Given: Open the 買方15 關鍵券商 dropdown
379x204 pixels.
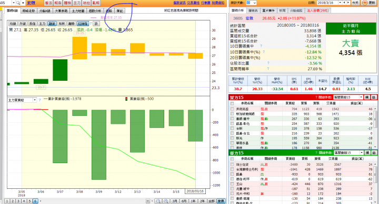Looking at the screenshot, I should (x=361, y=98).
